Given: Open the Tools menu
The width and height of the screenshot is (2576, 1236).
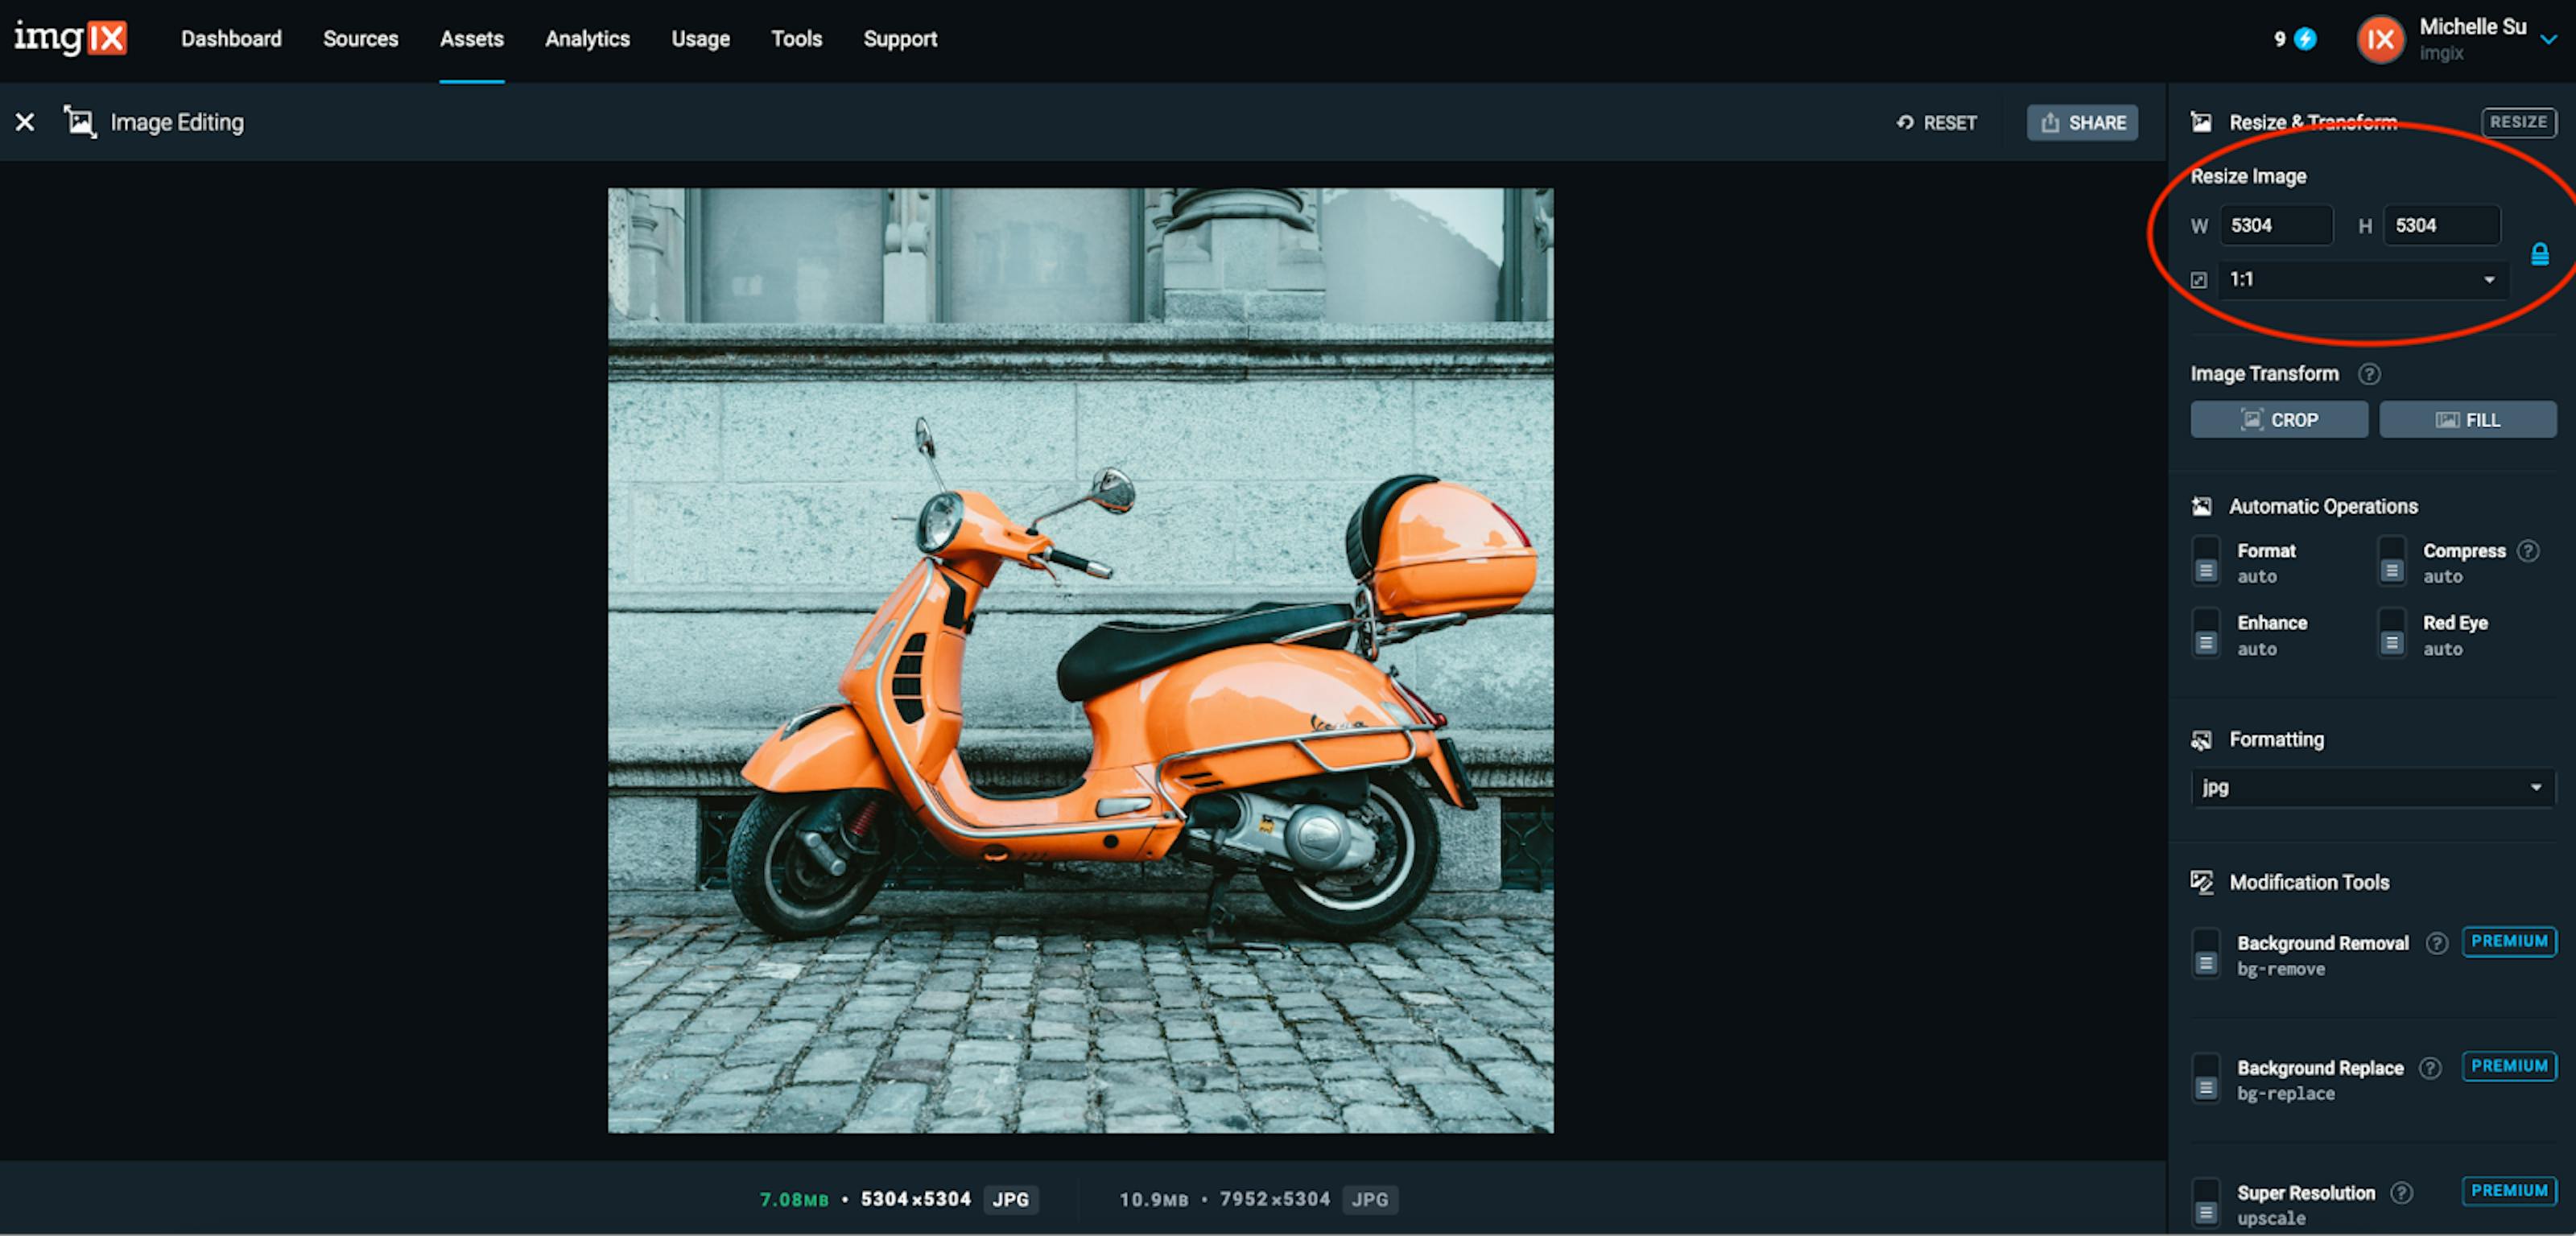Looking at the screenshot, I should [796, 39].
